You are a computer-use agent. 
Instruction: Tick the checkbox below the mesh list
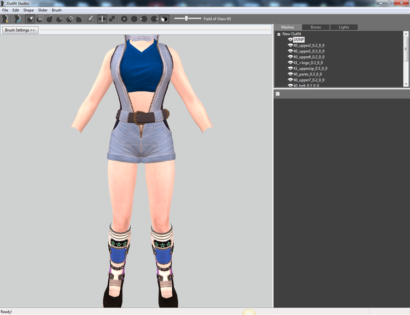click(x=278, y=94)
